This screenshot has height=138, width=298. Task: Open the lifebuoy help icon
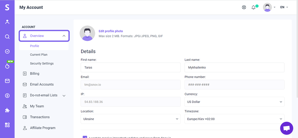coord(244,7)
